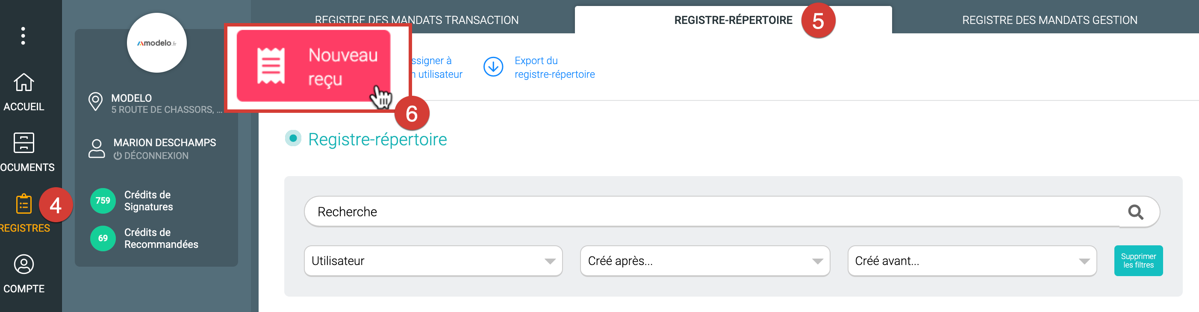Click the Modelo.fr logo avatar

156,43
